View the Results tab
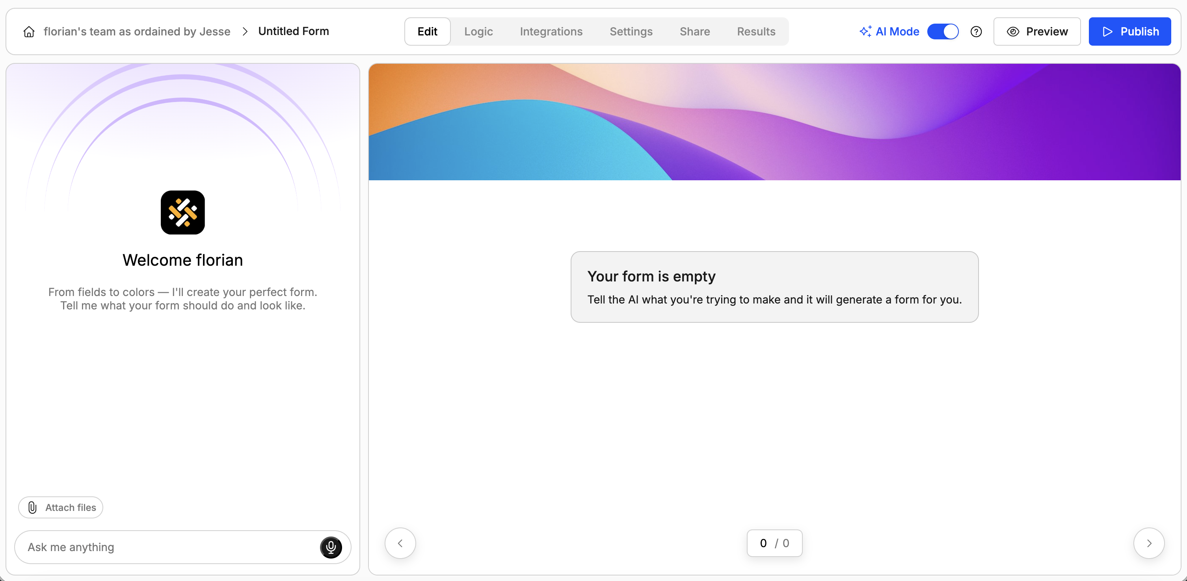This screenshot has height=581, width=1187. point(756,31)
